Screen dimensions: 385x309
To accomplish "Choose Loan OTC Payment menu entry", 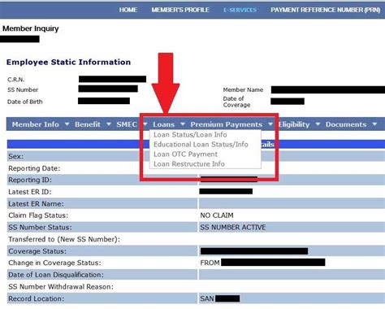I will point(185,154).
